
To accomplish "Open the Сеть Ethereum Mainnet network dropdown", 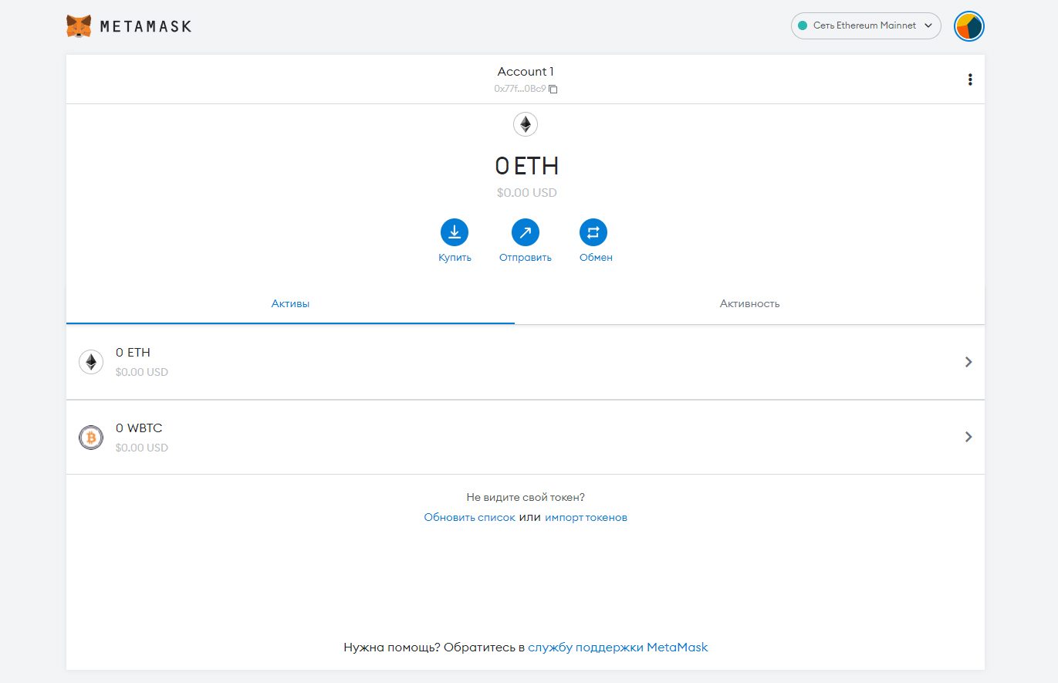I will tap(865, 25).
